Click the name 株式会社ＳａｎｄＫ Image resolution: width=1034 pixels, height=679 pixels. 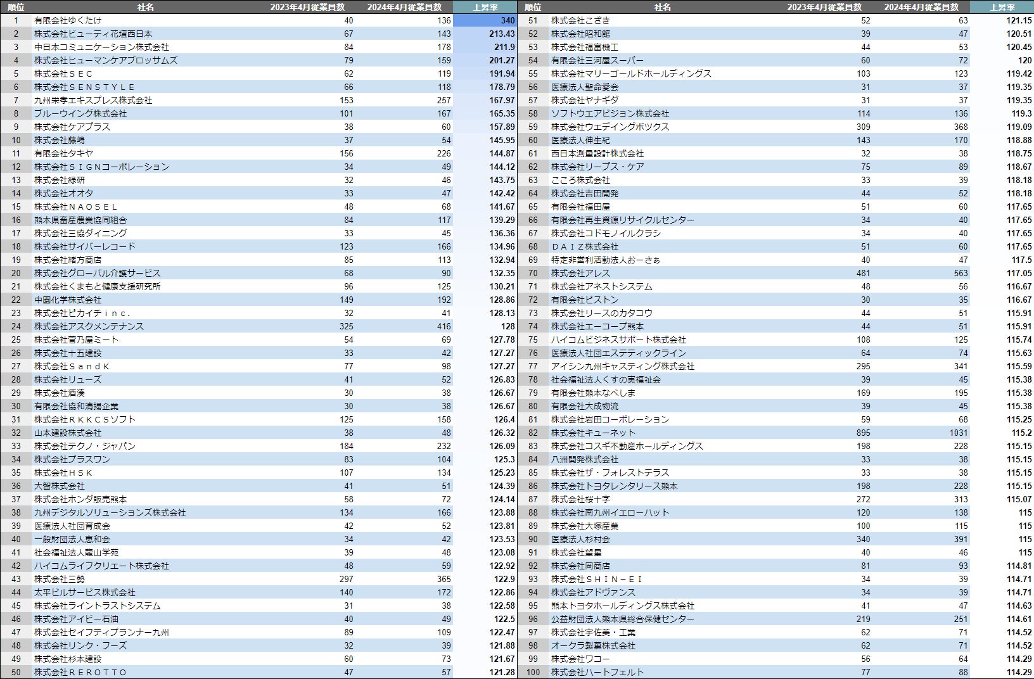coord(72,366)
